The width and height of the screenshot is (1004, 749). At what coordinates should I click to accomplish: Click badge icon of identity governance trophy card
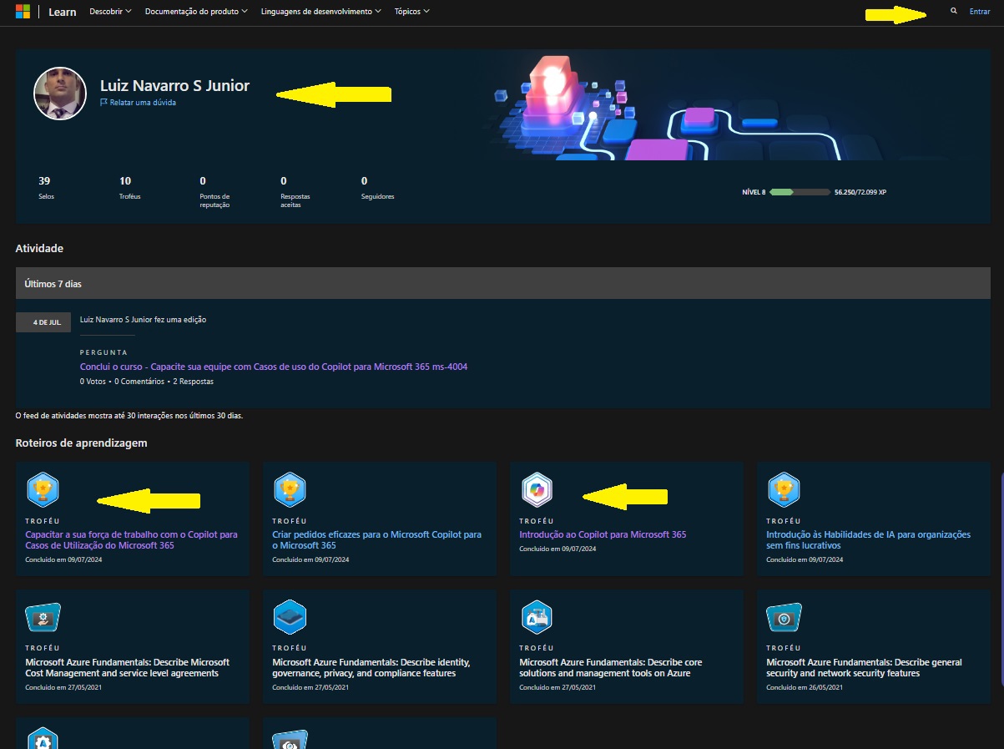tap(290, 618)
